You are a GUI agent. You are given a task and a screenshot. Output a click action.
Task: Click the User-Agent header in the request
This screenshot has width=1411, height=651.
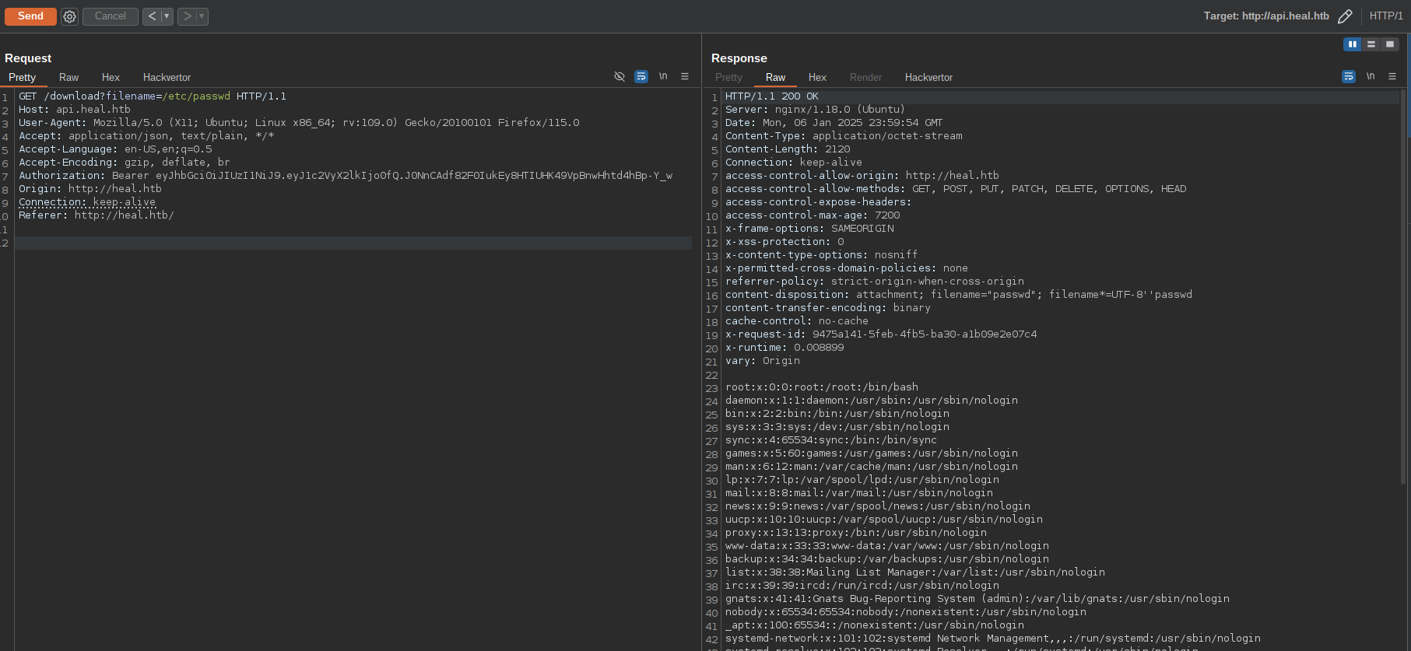click(299, 123)
